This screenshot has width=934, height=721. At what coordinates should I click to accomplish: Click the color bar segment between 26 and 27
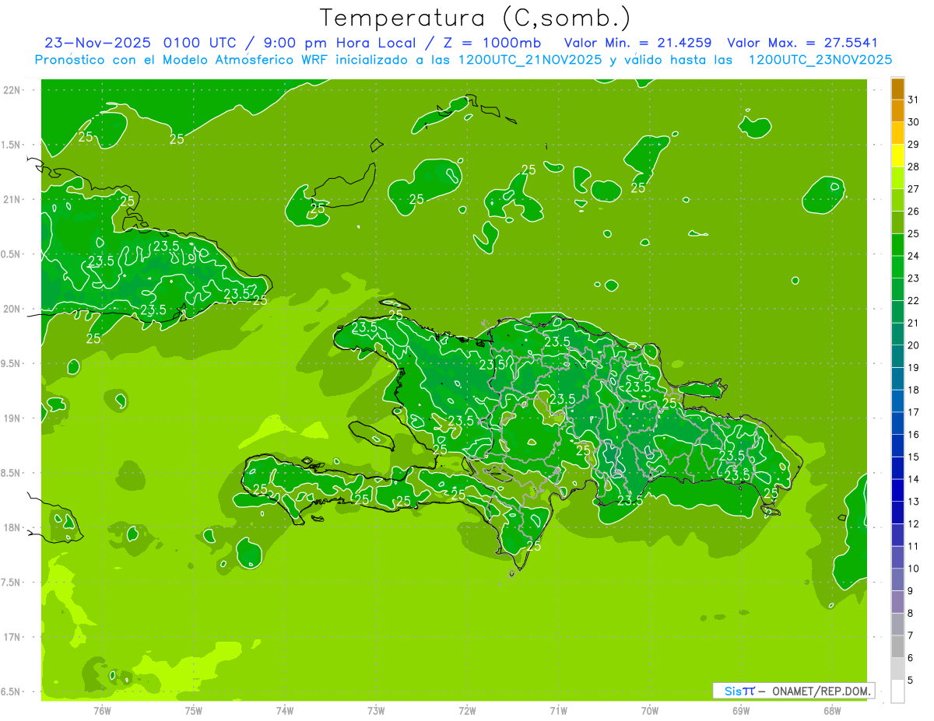pos(897,200)
